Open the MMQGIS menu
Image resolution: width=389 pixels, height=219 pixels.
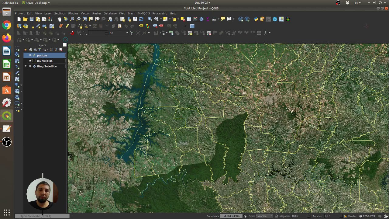[144, 13]
